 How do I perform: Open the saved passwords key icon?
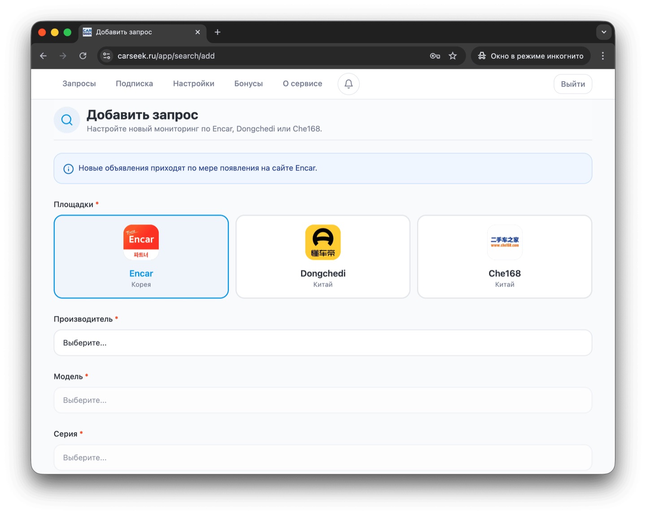(435, 56)
